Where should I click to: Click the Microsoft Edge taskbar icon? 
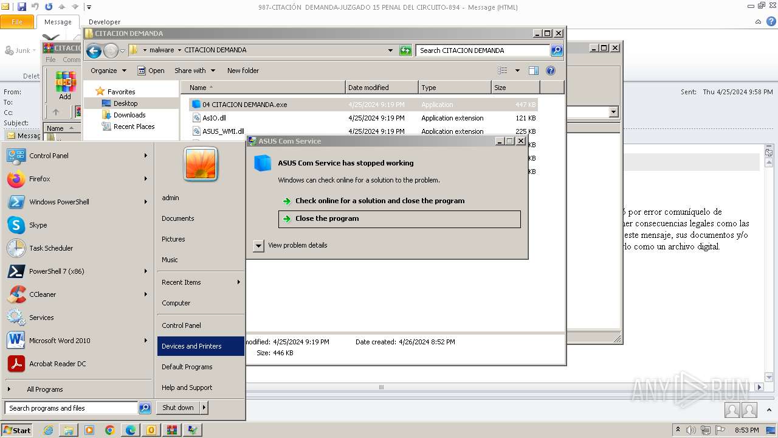tap(131, 430)
